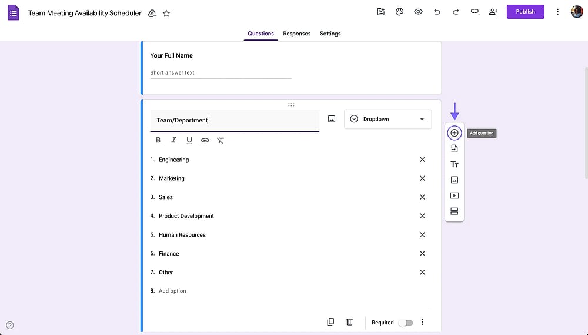Switch to the Questions tab
This screenshot has height=335, width=588.
[260, 34]
